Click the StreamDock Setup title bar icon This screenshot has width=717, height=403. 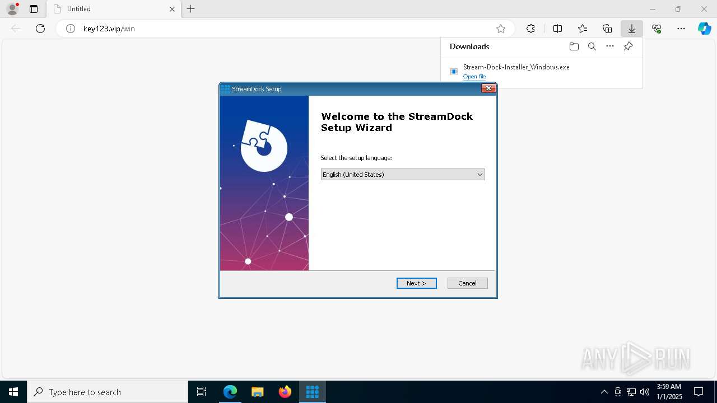(x=226, y=88)
